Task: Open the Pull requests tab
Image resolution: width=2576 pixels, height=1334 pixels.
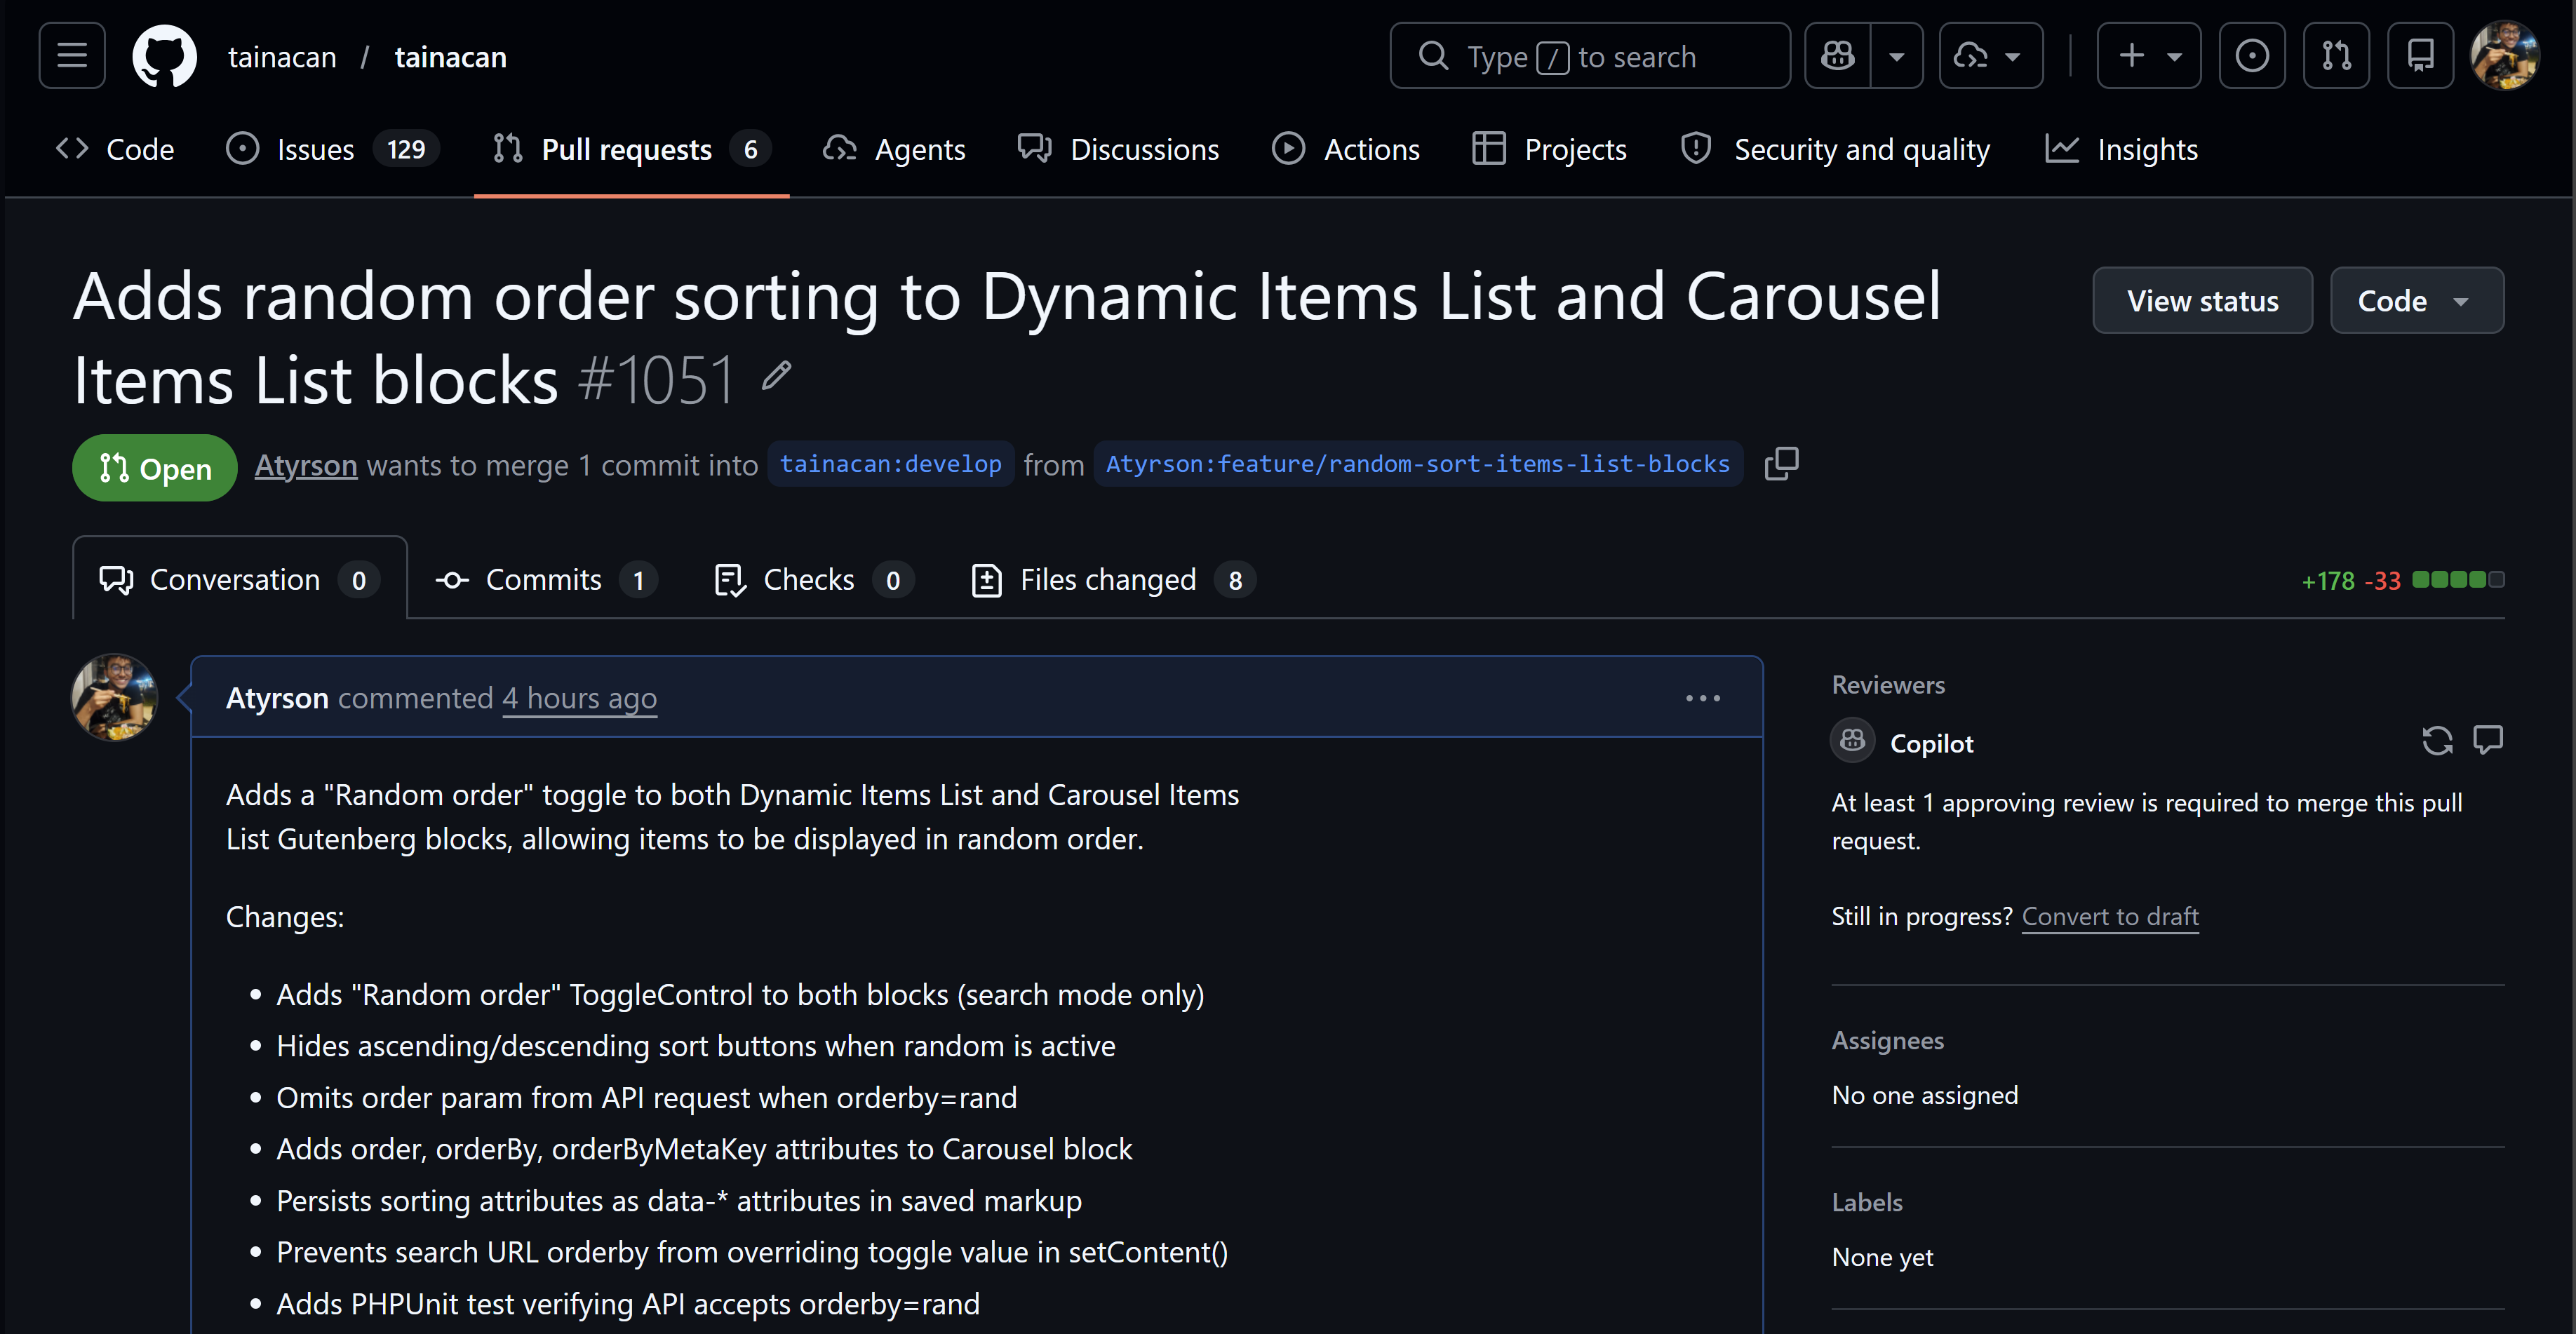Action: pyautogui.click(x=631, y=149)
